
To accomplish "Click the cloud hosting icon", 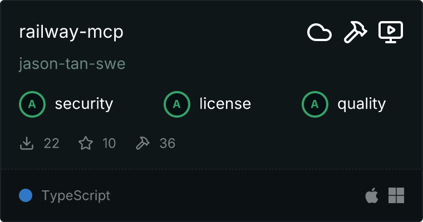I will pos(319,32).
